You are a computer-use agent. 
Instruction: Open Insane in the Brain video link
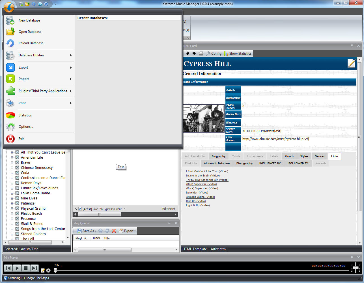203,176
